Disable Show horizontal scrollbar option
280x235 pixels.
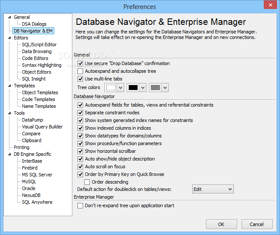(x=80, y=151)
